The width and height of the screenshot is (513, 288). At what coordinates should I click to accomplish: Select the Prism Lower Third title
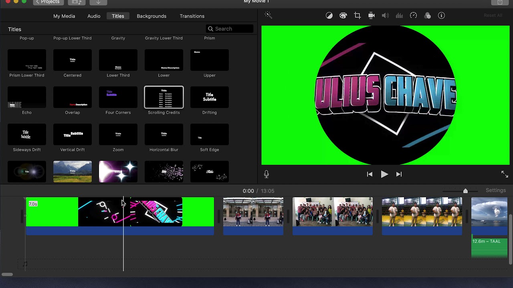(x=27, y=60)
